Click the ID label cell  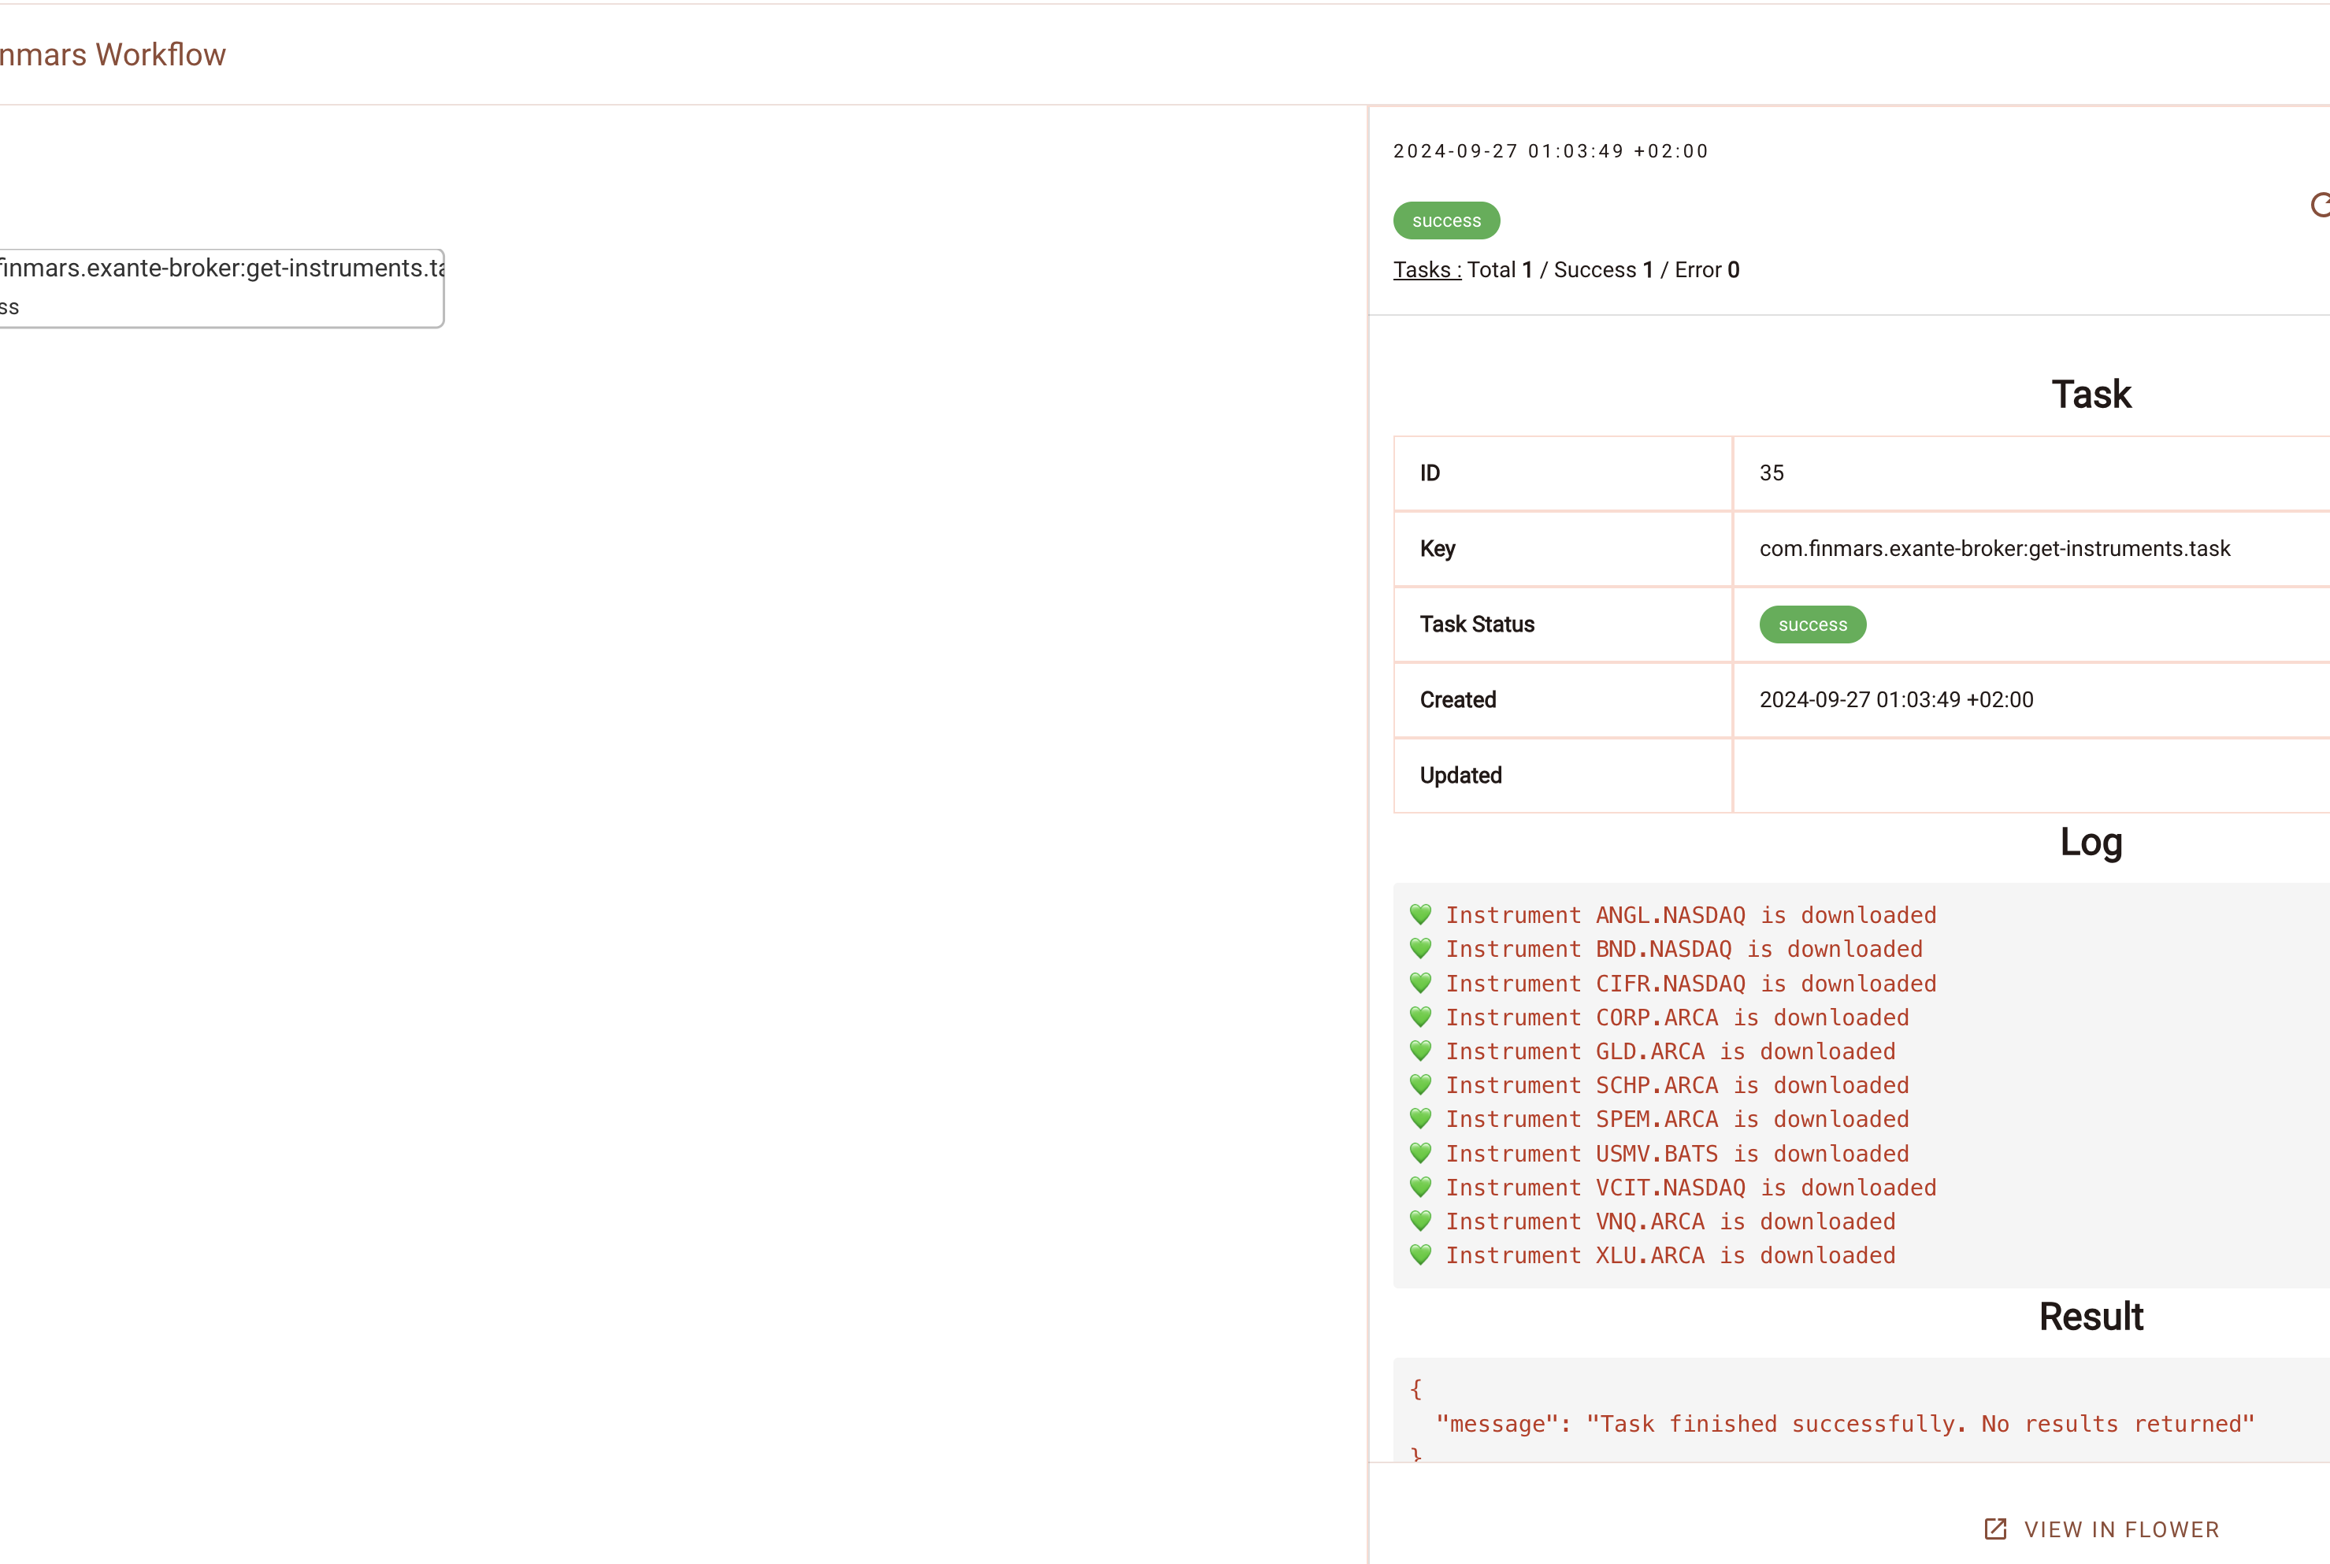(x=1562, y=473)
